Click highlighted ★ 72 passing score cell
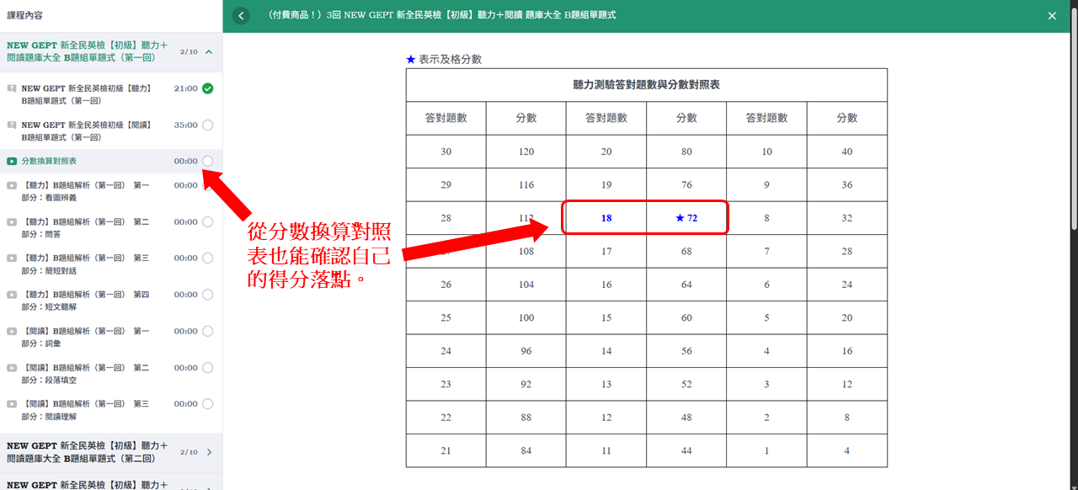 (x=686, y=218)
